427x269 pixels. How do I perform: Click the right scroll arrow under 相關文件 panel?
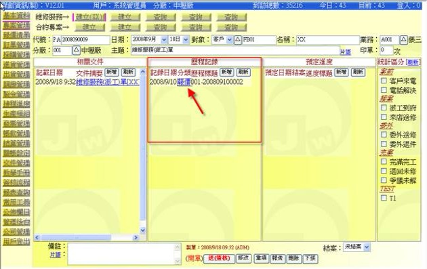[136, 238]
